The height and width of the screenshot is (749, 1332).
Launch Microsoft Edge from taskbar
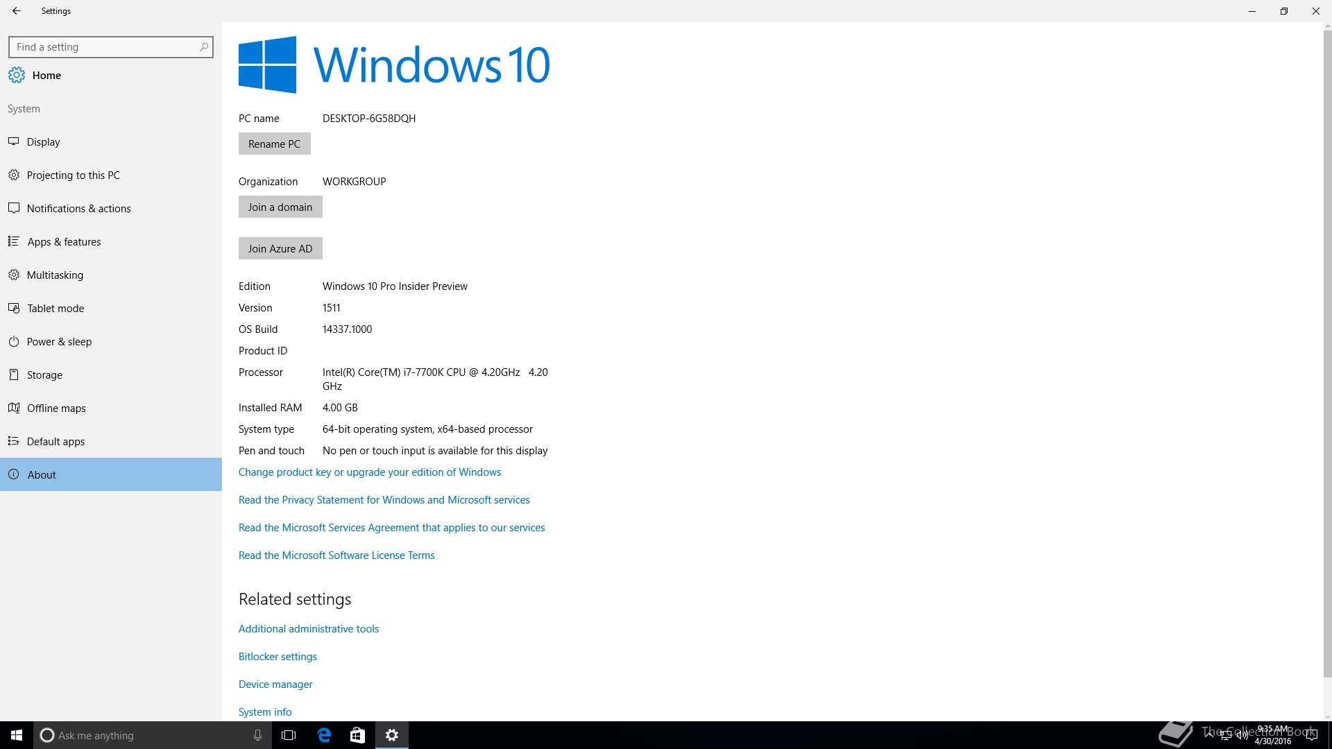pyautogui.click(x=324, y=735)
